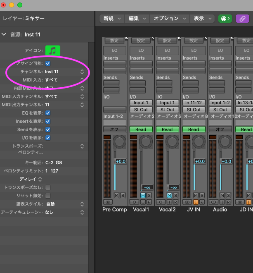
Task: Open the 編集 menu
Action: (x=137, y=19)
